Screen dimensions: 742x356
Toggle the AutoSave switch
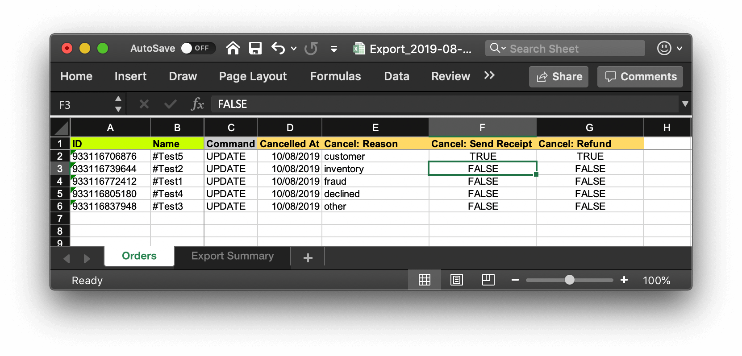coord(197,48)
